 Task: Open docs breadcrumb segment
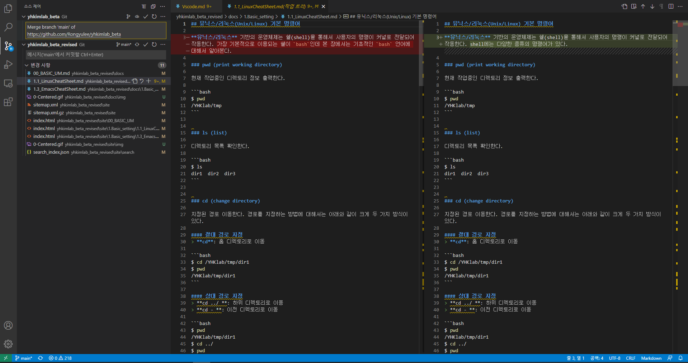click(233, 16)
